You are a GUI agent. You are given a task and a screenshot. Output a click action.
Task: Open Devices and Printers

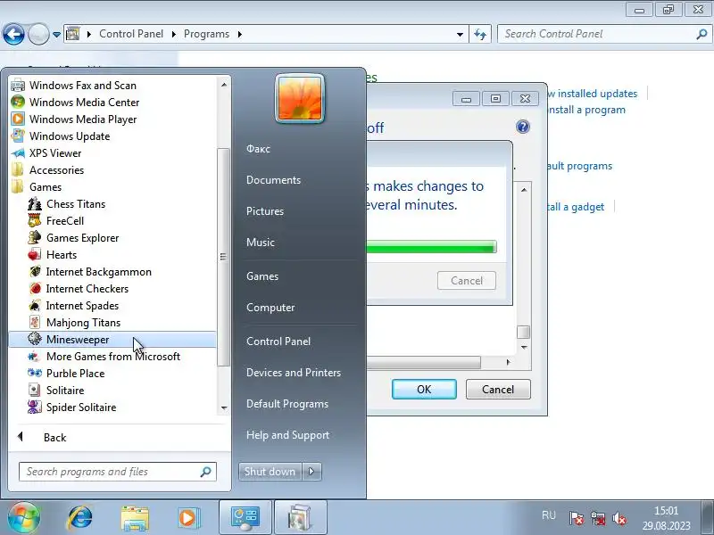pyautogui.click(x=294, y=373)
